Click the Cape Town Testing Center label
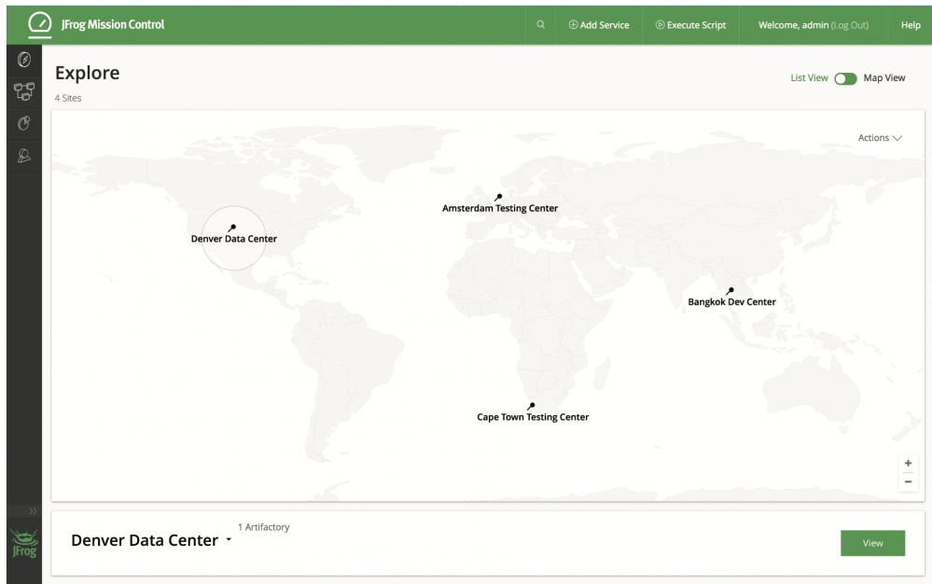This screenshot has width=932, height=584. tap(533, 417)
